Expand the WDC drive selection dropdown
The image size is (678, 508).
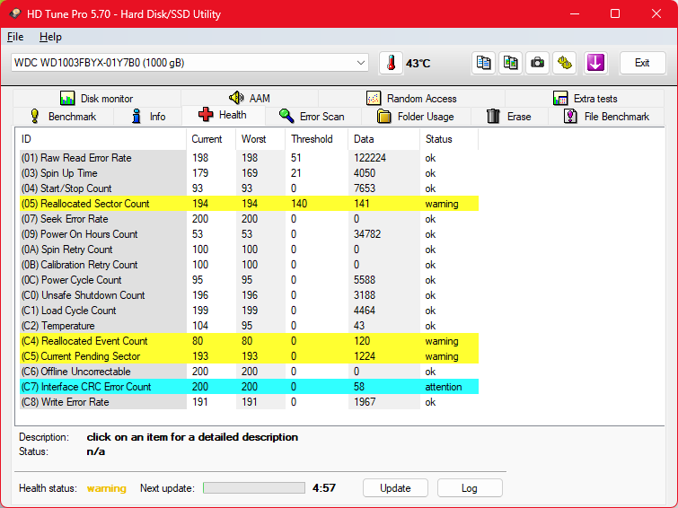361,63
